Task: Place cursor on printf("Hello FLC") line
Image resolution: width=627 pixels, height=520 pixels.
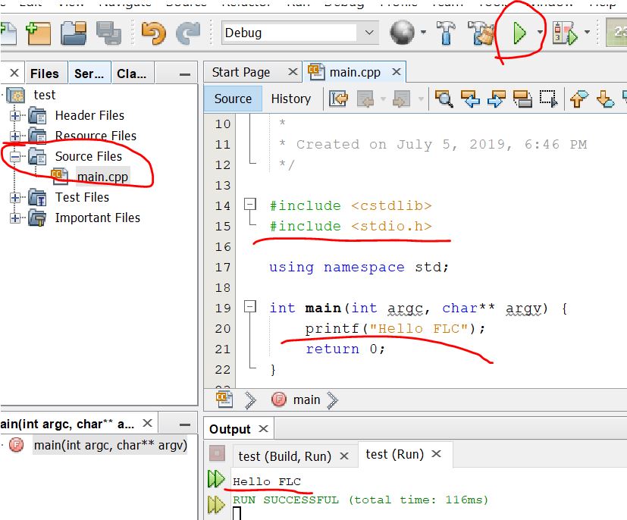Action: click(x=395, y=328)
